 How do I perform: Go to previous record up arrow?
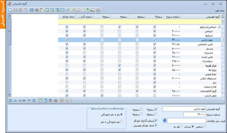[x=16, y=101]
